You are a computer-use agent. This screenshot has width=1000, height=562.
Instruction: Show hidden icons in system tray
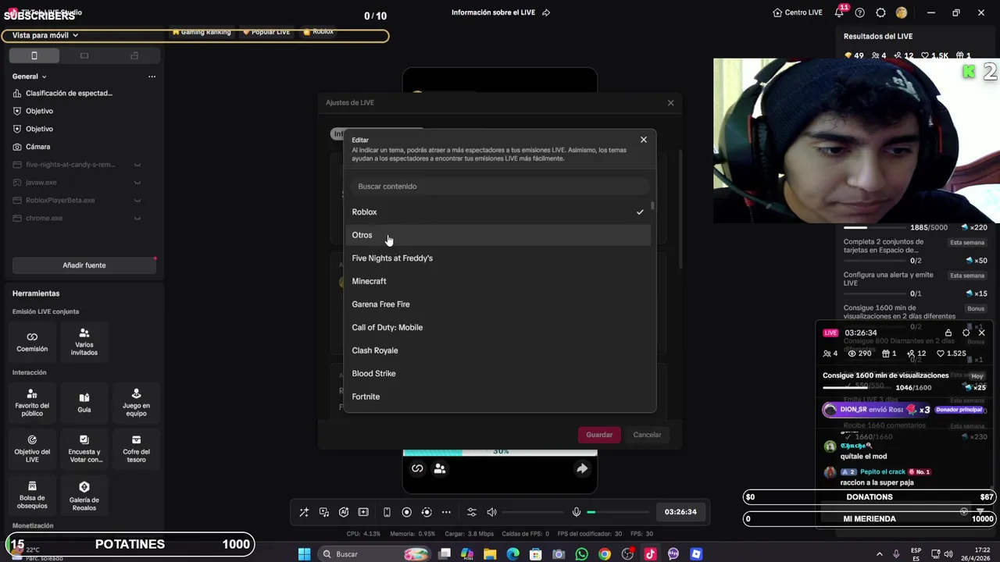pyautogui.click(x=879, y=554)
